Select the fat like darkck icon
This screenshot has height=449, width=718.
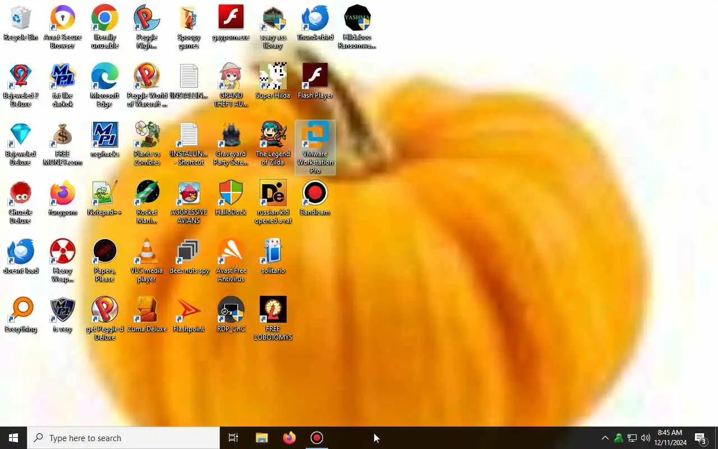coord(62,85)
